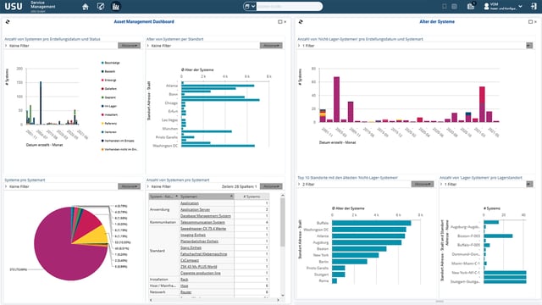Close the Asset Management Dashboard panel
The height and width of the screenshot is (305, 542).
click(285, 22)
